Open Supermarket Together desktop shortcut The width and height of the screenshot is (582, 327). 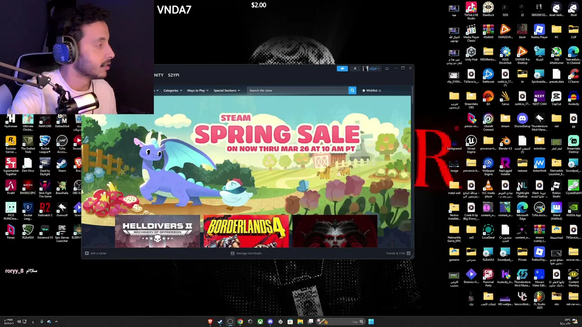(x=11, y=166)
